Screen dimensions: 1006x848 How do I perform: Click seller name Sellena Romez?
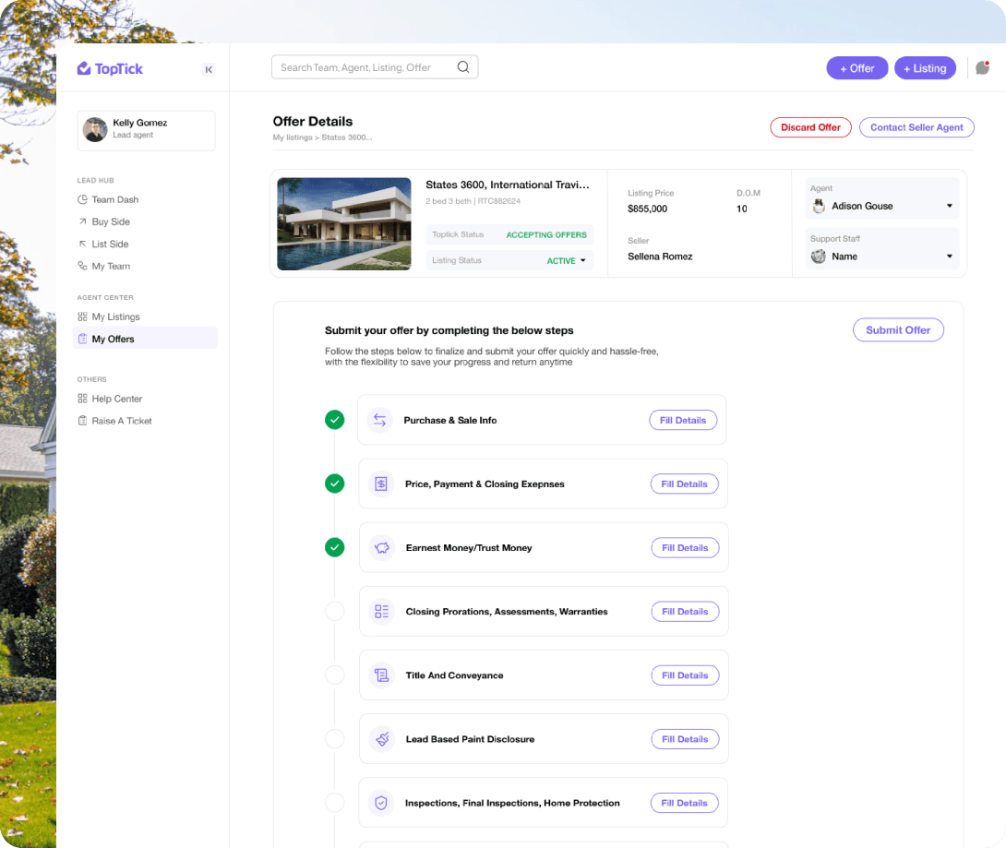pyautogui.click(x=660, y=256)
